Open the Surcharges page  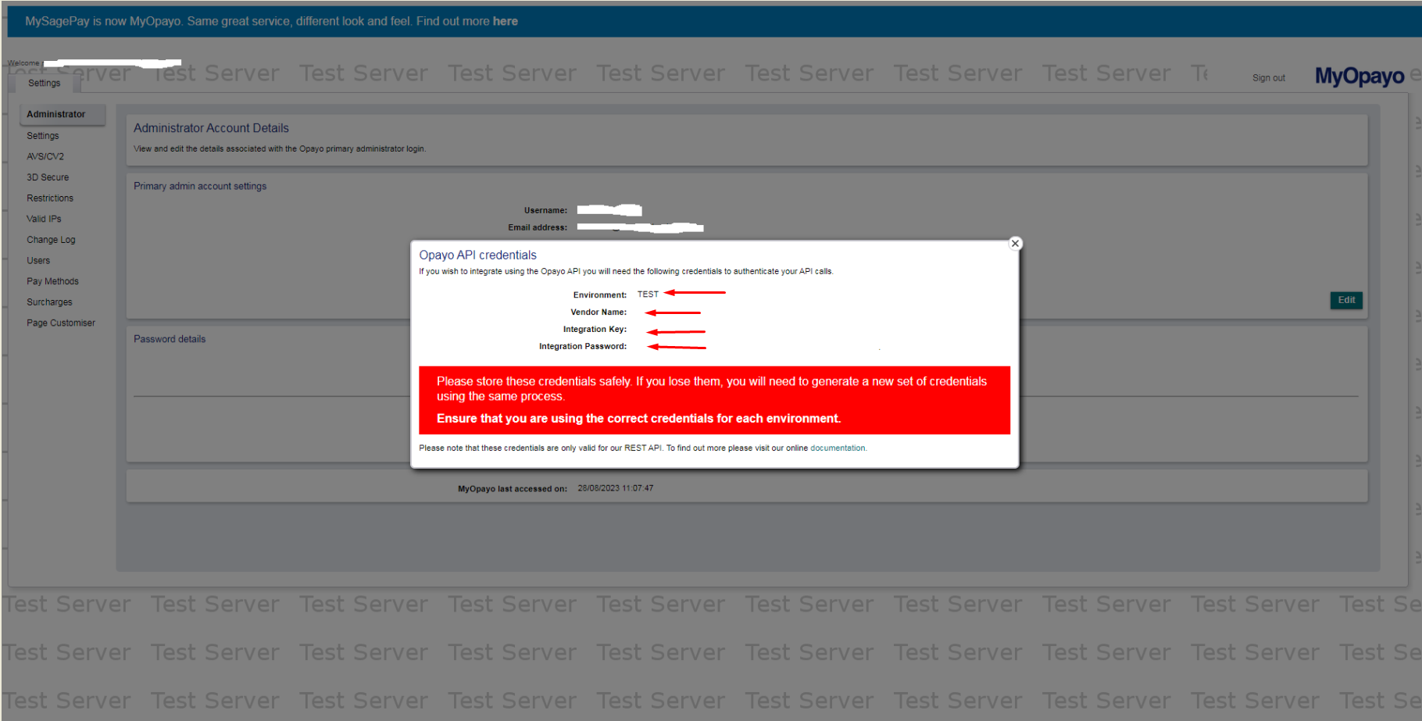[x=49, y=302]
